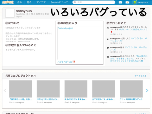Click author sansyouo under クリック回数を競うゲーム
This screenshot has height=114, width=152.
pos(131,102)
